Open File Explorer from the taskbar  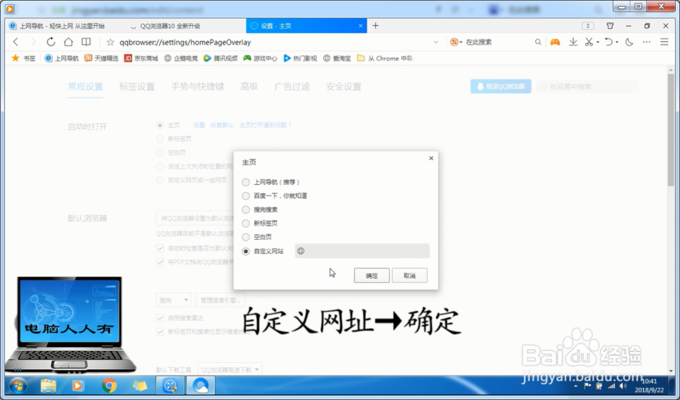click(x=48, y=385)
